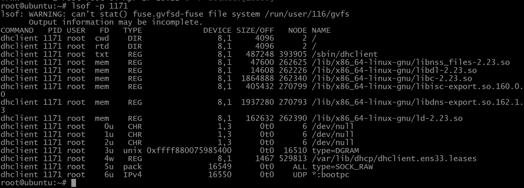Click the NODE column header
The image size is (524, 188).
[x=297, y=30]
